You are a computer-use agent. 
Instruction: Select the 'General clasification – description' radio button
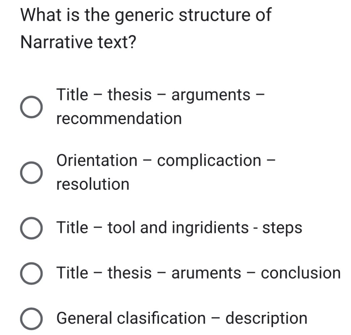tap(32, 318)
